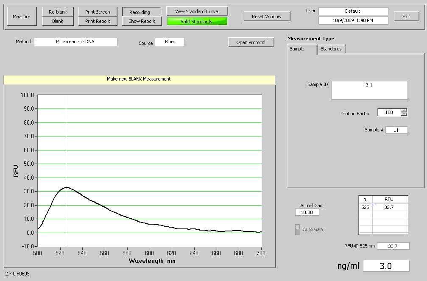Click the RFU column header in table
The width and height of the screenshot is (427, 281).
(389, 199)
